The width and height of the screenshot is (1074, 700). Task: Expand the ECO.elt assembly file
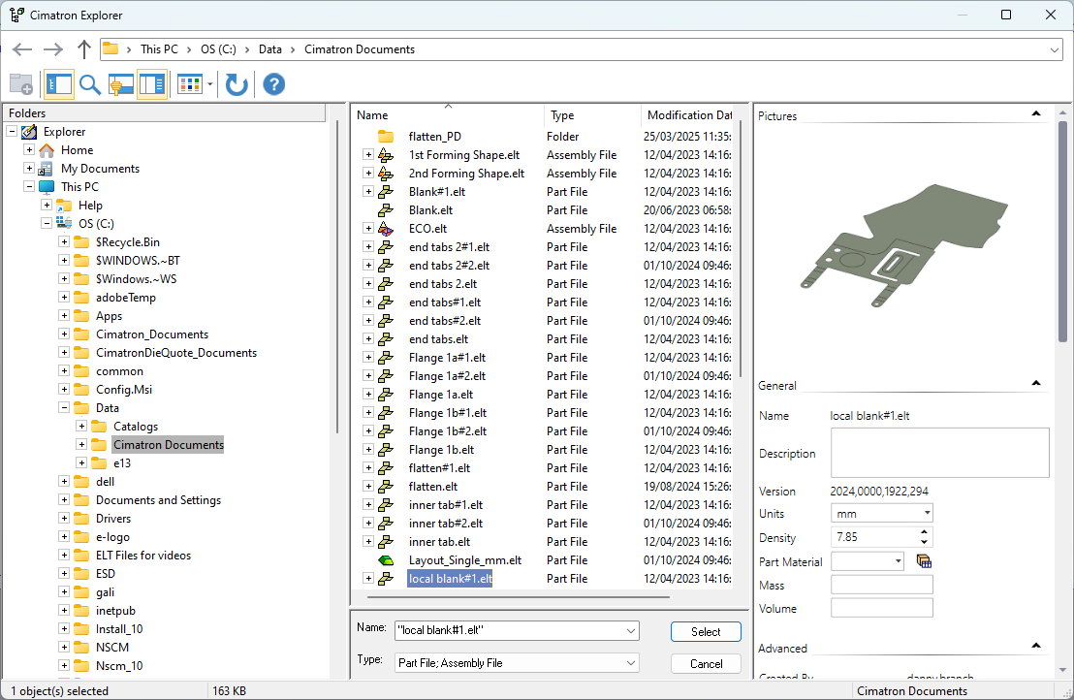(368, 229)
